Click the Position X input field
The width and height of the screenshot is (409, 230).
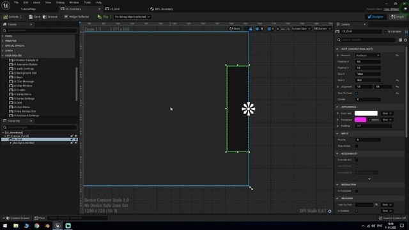[367, 62]
